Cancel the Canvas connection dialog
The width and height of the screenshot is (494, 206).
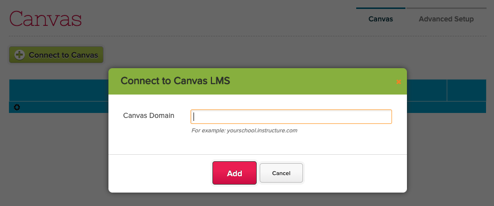pyautogui.click(x=281, y=173)
